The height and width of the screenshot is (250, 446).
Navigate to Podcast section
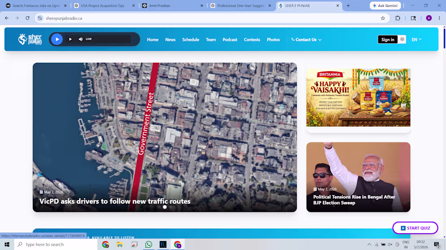230,40
